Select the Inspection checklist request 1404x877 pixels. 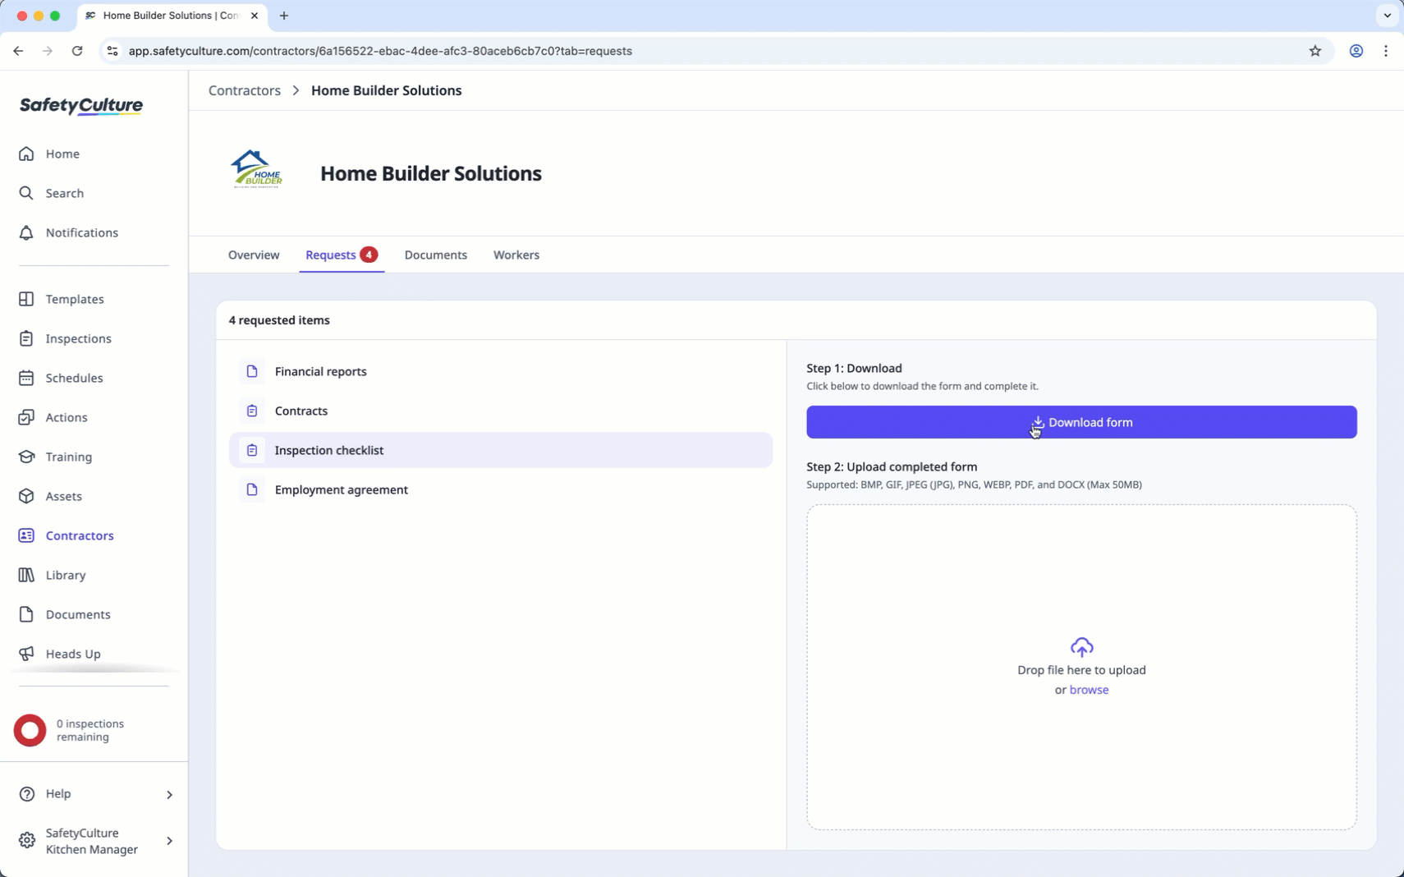(501, 450)
